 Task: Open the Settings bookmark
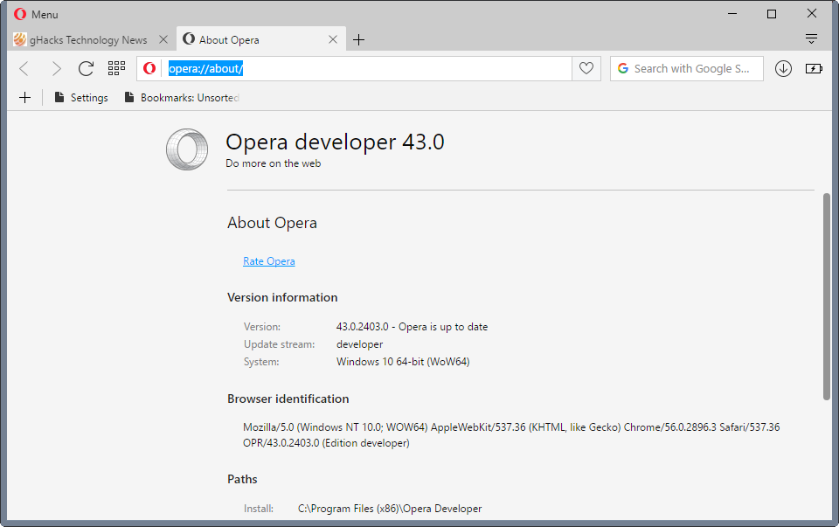point(81,98)
